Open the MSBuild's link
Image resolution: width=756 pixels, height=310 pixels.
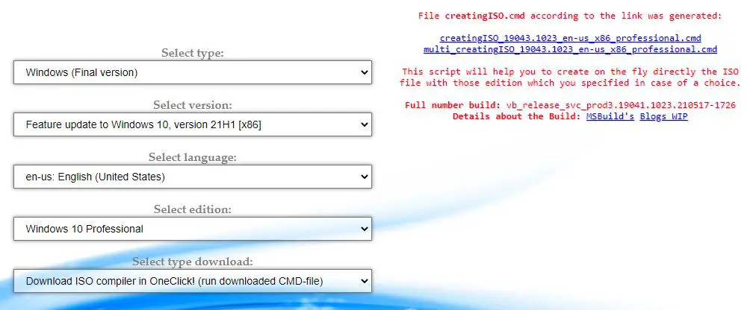point(610,116)
